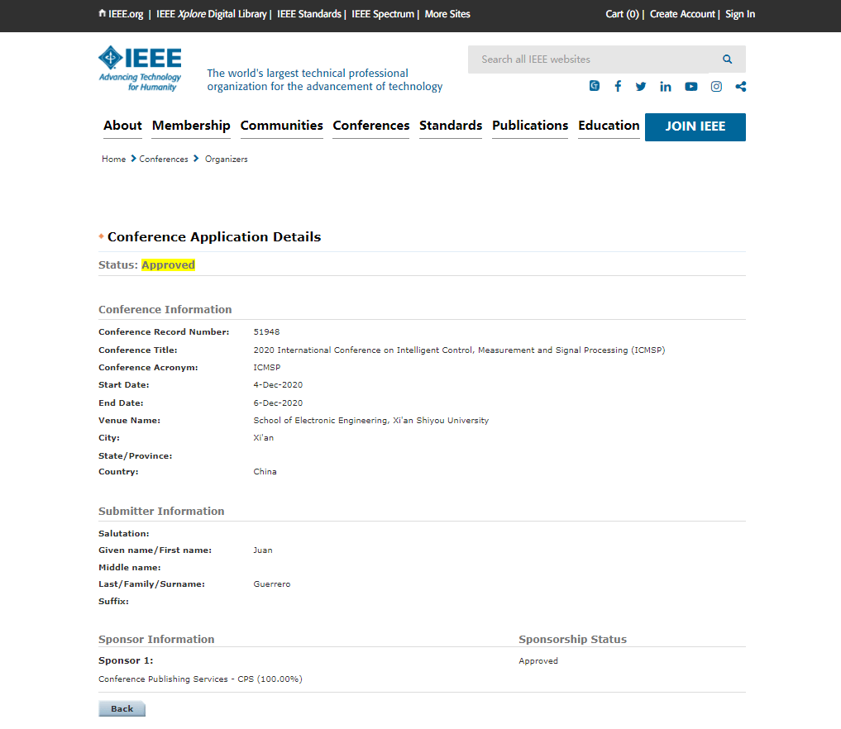Click the JOIN IEEE button
The width and height of the screenshot is (841, 729).
[x=695, y=127]
